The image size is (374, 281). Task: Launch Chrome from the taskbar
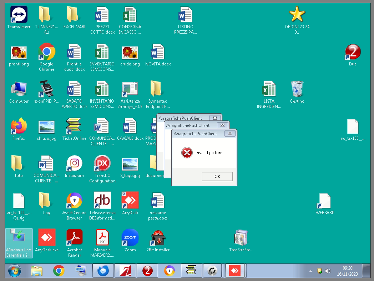click(x=59, y=271)
